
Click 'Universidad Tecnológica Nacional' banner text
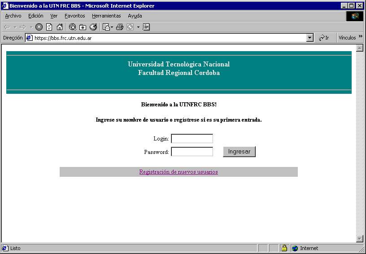click(179, 64)
